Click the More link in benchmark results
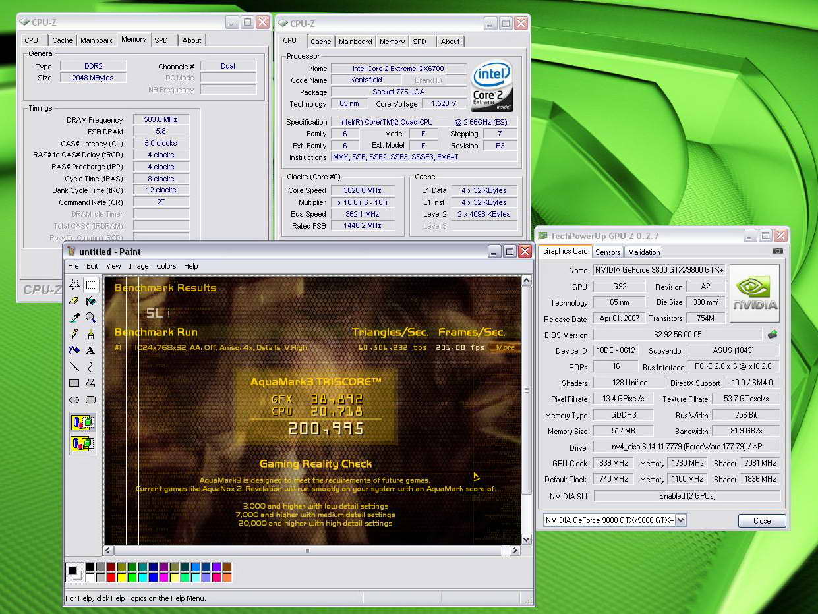Image resolution: width=818 pixels, height=614 pixels. (506, 347)
